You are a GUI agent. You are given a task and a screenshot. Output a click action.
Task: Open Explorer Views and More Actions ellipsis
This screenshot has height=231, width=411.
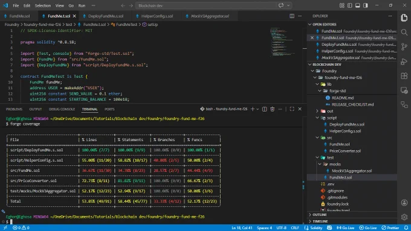[x=390, y=16]
